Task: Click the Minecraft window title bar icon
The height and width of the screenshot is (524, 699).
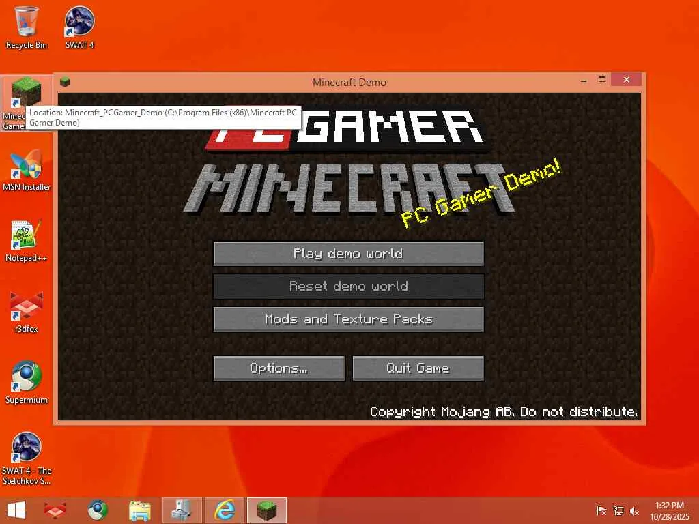Action: (65, 82)
